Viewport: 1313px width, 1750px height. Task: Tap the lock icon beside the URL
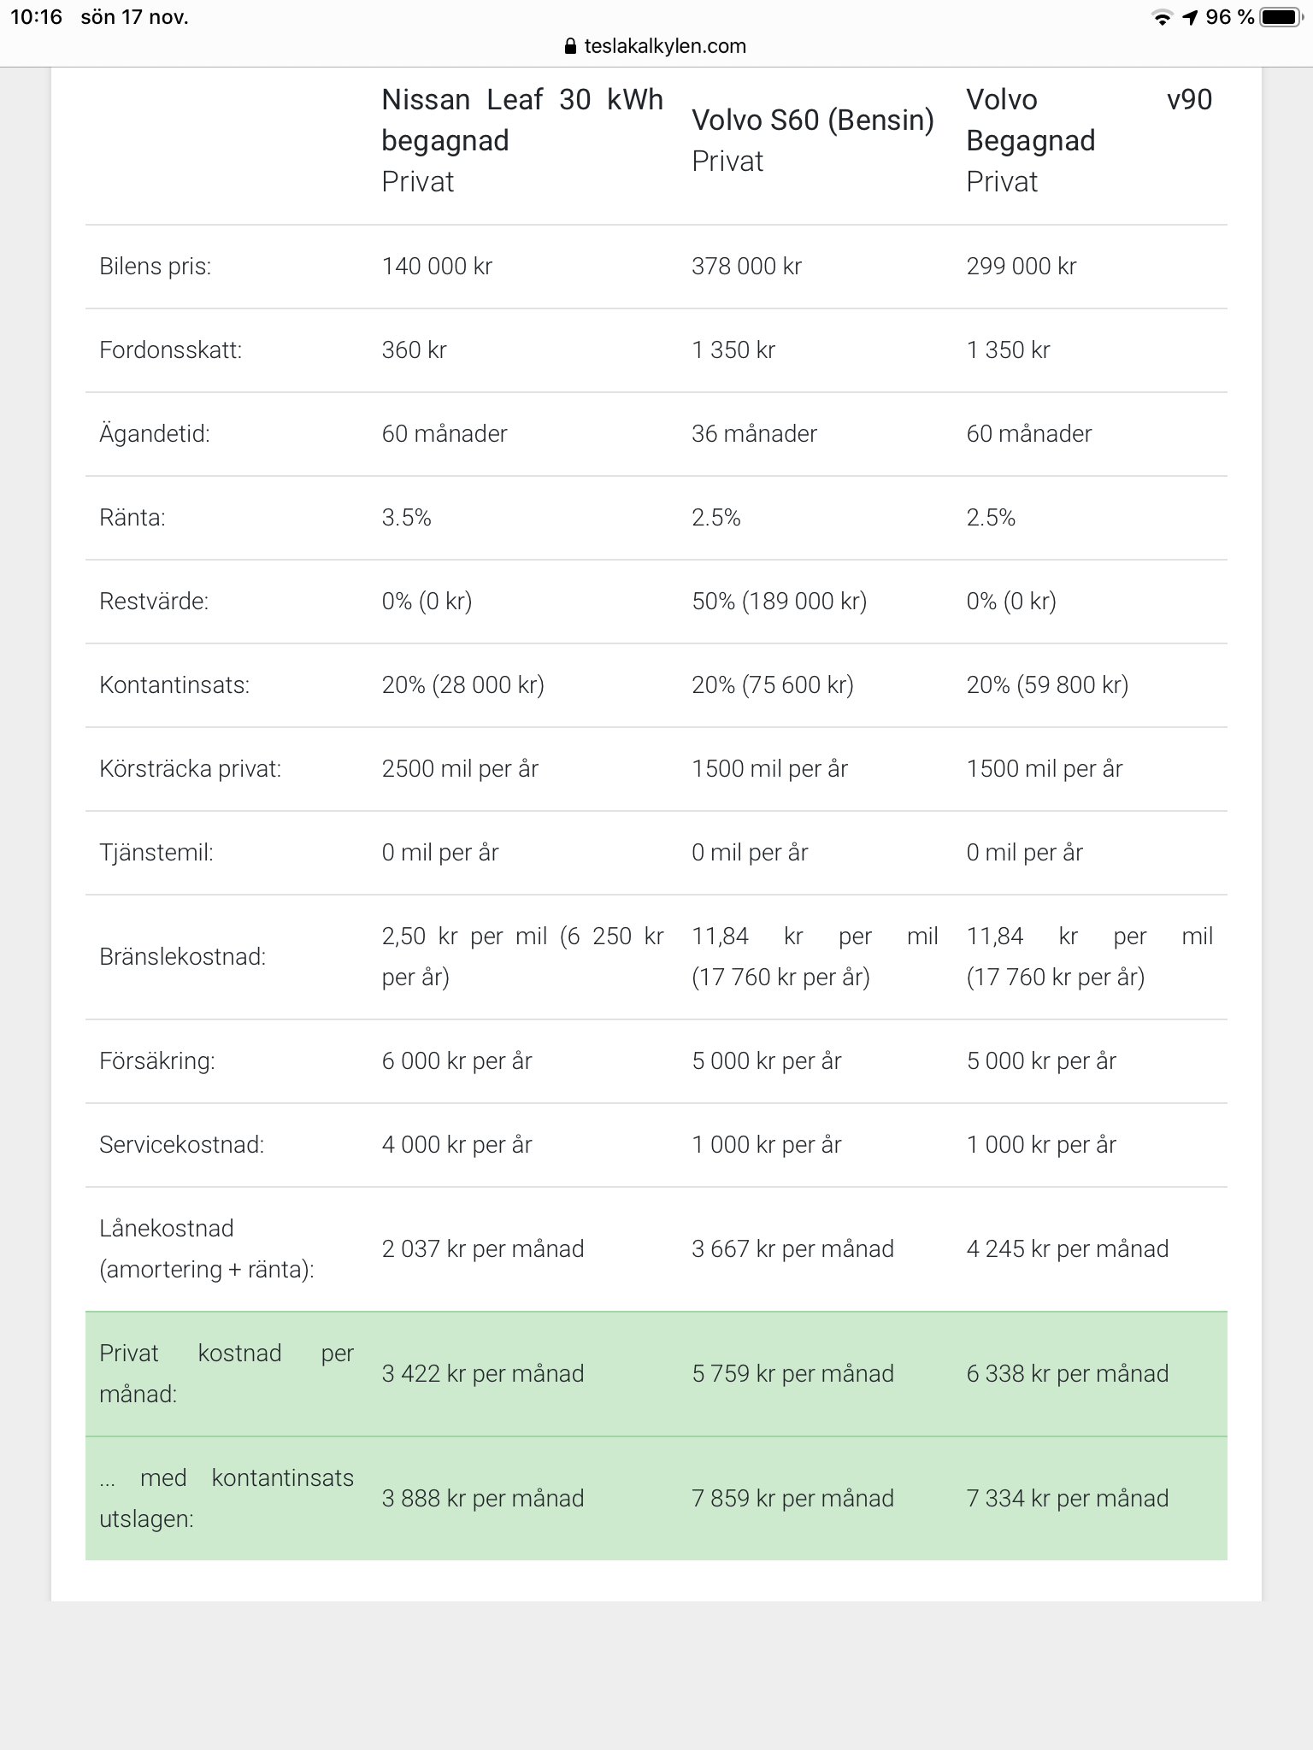[571, 46]
